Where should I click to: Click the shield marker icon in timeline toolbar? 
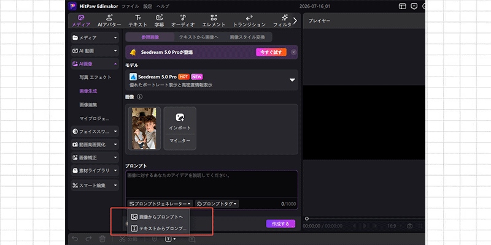[x=154, y=239]
